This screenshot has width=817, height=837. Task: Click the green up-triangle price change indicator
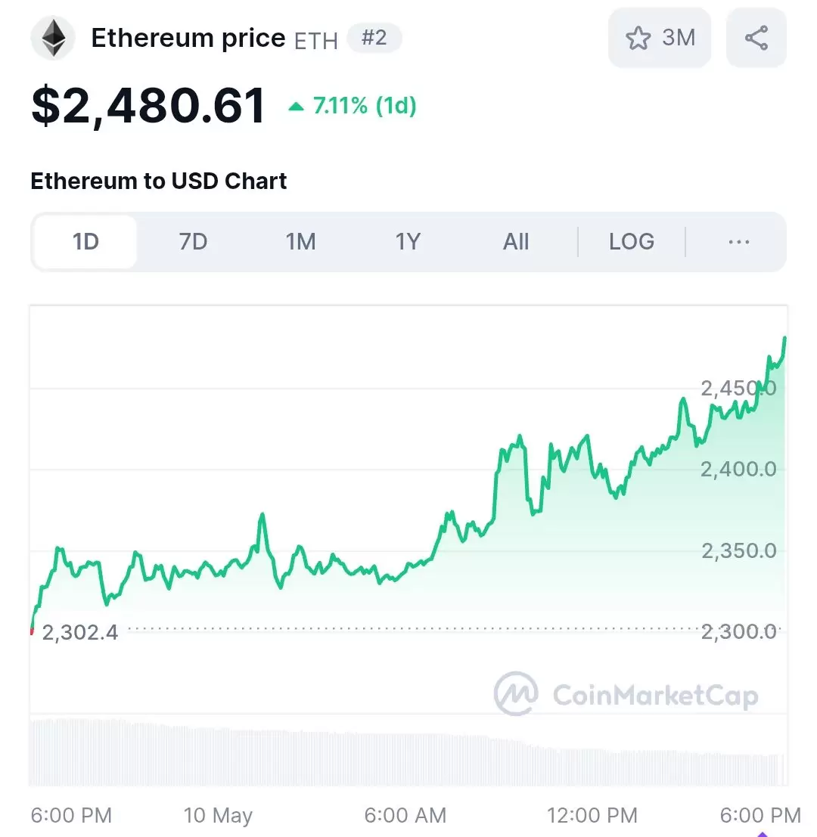297,106
